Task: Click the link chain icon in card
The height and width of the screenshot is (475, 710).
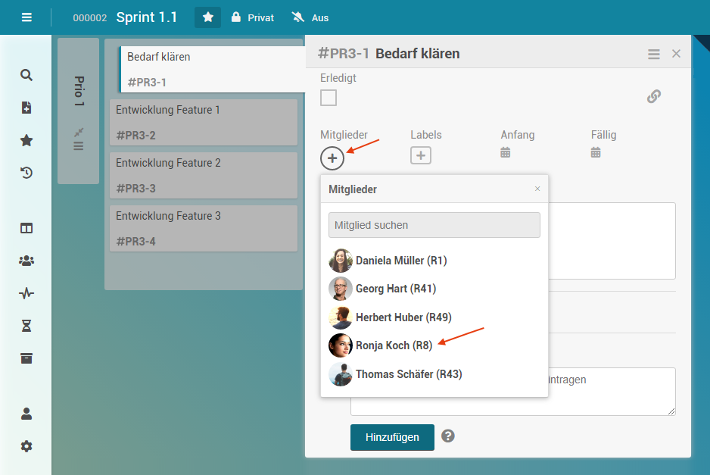Action: pos(654,96)
